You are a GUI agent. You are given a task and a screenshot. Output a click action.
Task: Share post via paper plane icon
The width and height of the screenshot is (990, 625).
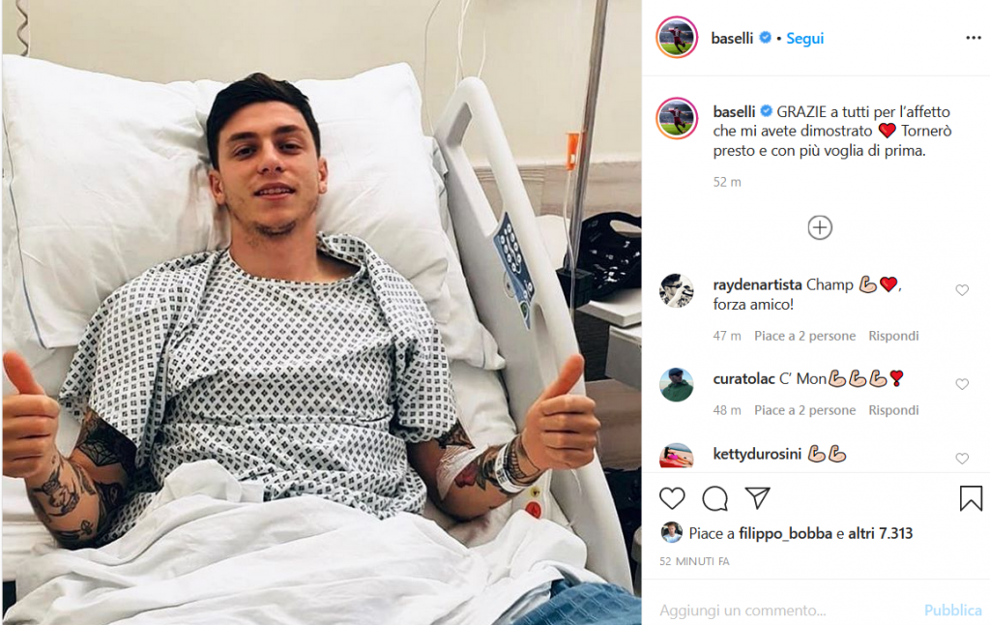[x=757, y=498]
